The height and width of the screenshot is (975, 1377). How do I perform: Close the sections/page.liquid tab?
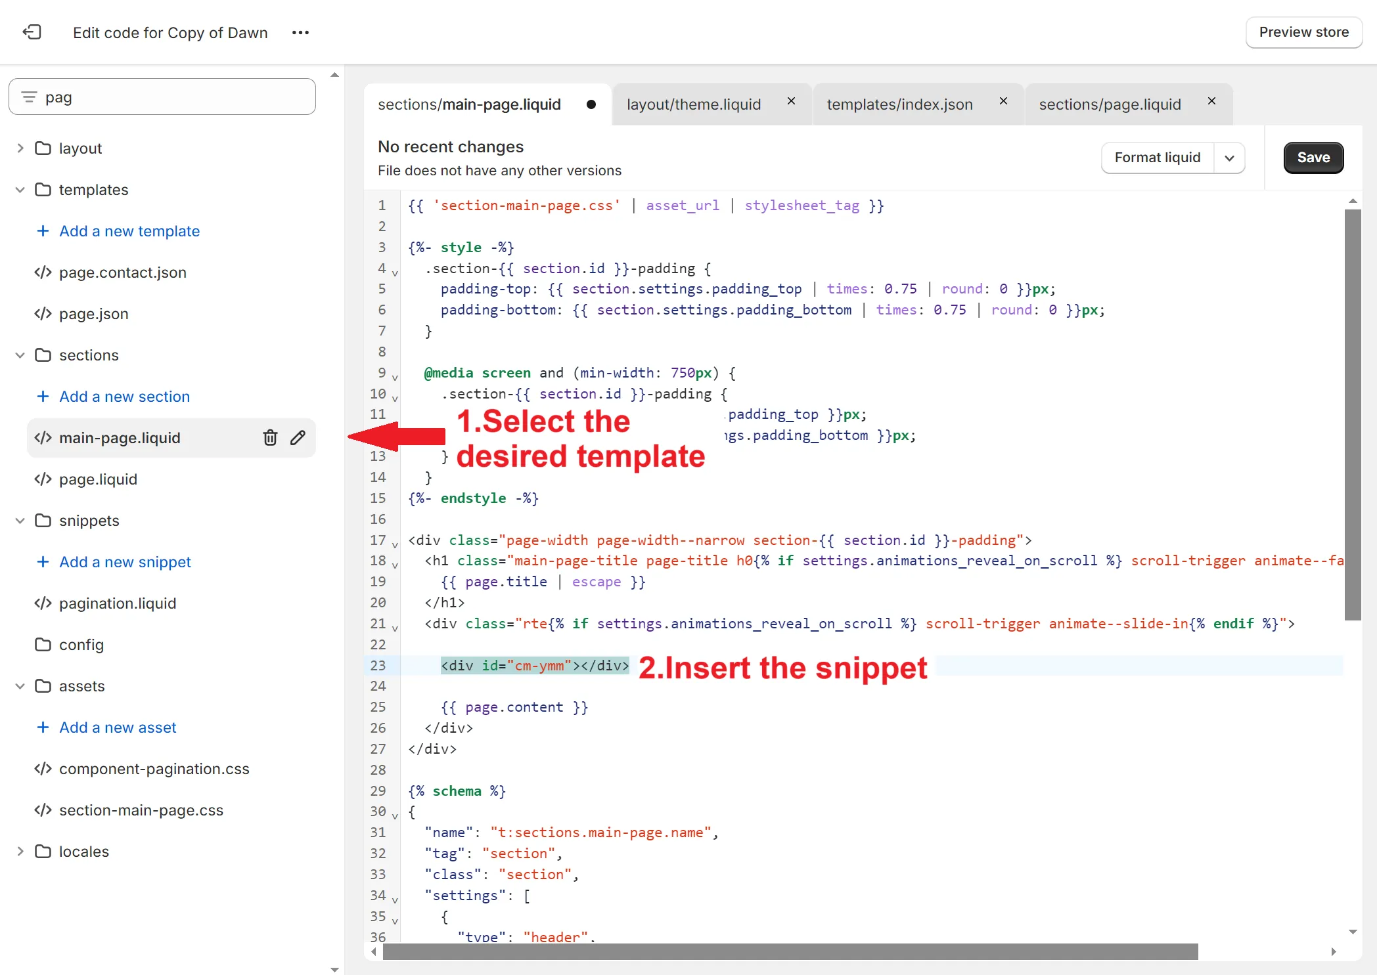coord(1211,101)
